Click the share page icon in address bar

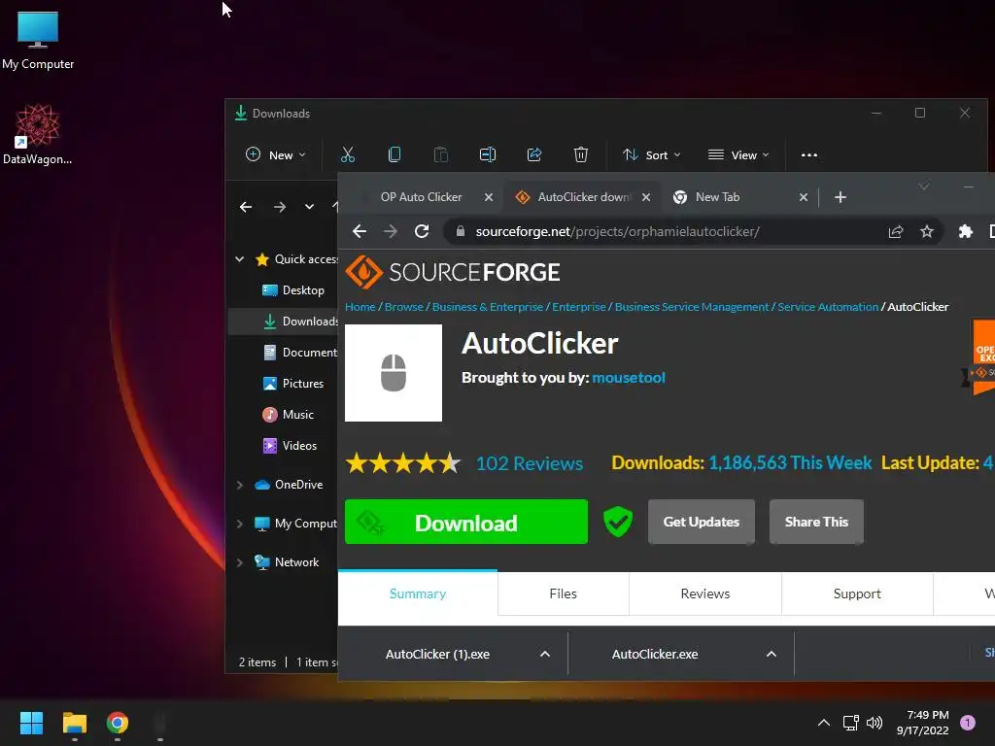[x=896, y=231]
